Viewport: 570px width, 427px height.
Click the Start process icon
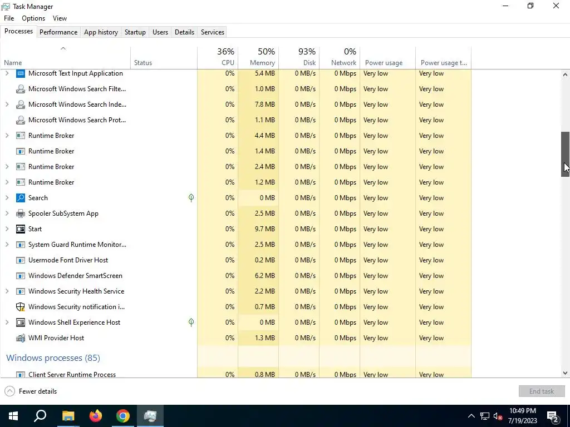click(21, 229)
